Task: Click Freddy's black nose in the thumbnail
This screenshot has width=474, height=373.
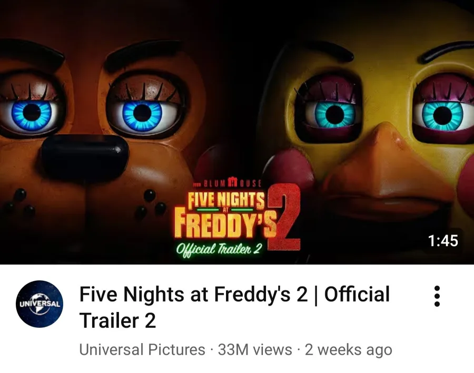Action: [x=85, y=156]
